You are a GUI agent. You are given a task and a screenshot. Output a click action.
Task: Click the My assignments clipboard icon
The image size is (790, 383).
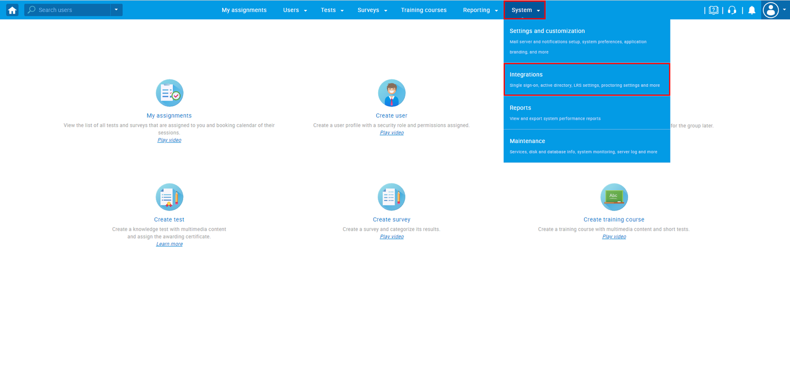tap(169, 93)
